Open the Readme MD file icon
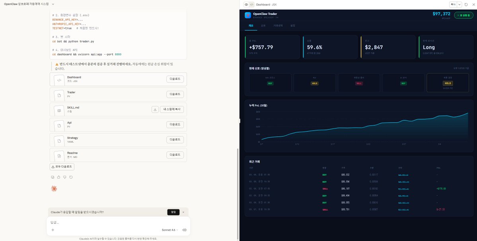The image size is (477, 241). click(x=59, y=155)
